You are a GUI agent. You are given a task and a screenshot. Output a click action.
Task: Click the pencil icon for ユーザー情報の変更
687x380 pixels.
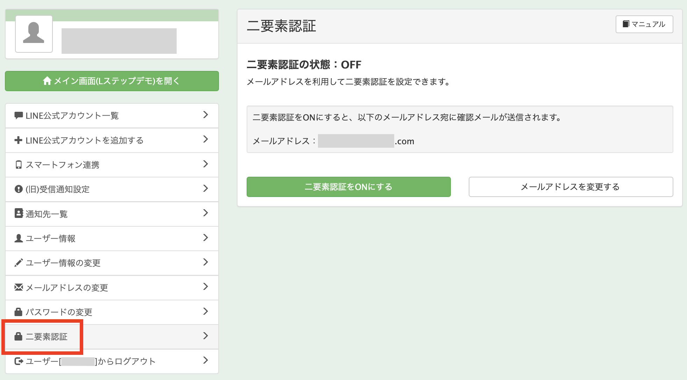[x=18, y=263]
